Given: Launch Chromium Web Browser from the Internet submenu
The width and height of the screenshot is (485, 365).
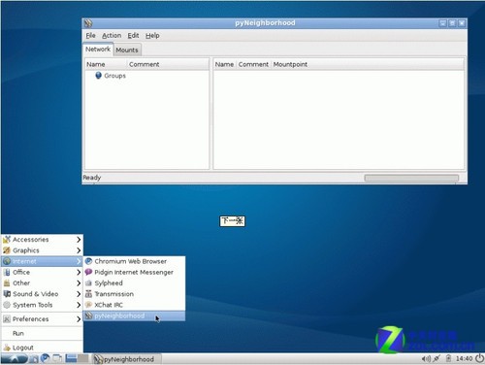Looking at the screenshot, I should tap(134, 261).
